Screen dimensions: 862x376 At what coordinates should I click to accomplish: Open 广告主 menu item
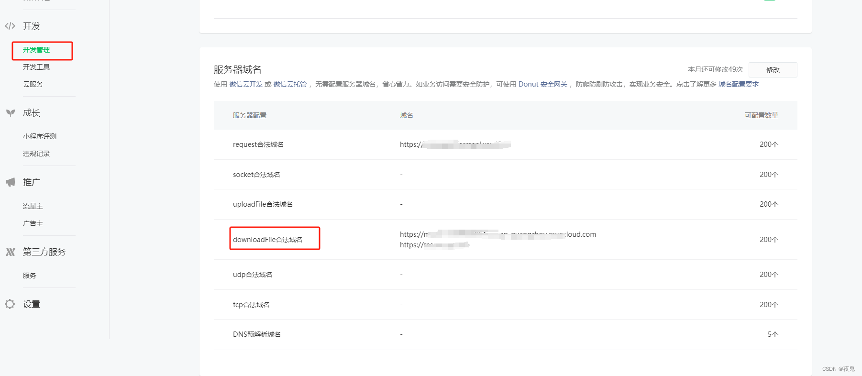[33, 223]
